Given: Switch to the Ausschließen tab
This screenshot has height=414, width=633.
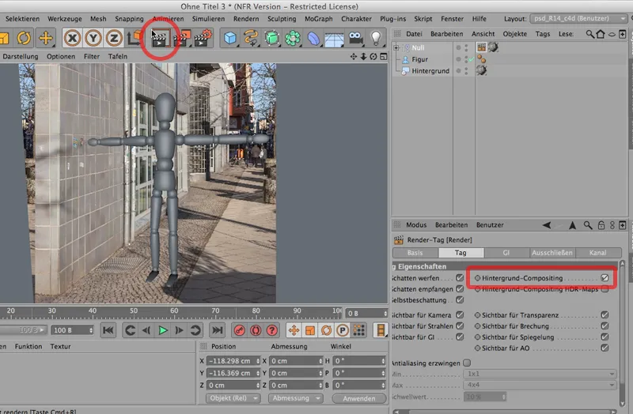Looking at the screenshot, I should coord(552,253).
